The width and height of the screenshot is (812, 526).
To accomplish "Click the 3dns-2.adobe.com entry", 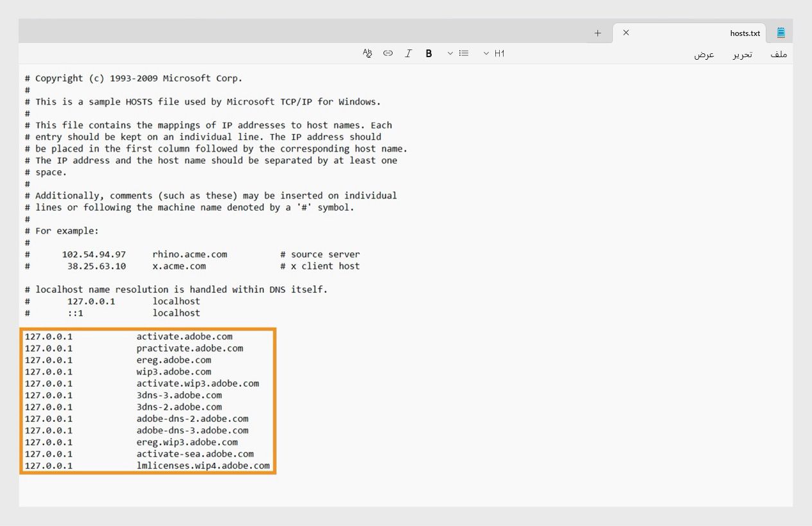I will [179, 407].
